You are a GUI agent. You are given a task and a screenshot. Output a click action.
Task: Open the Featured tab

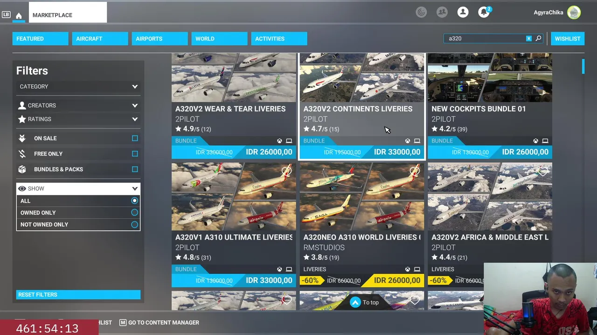40,39
